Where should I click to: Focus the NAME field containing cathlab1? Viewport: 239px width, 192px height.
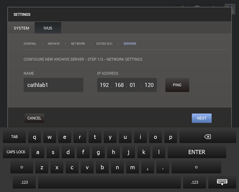tap(53, 85)
